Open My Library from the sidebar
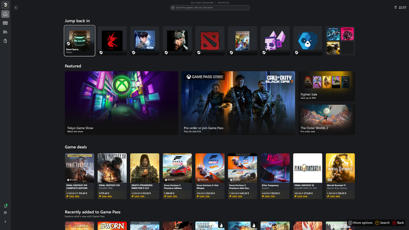 (5, 32)
